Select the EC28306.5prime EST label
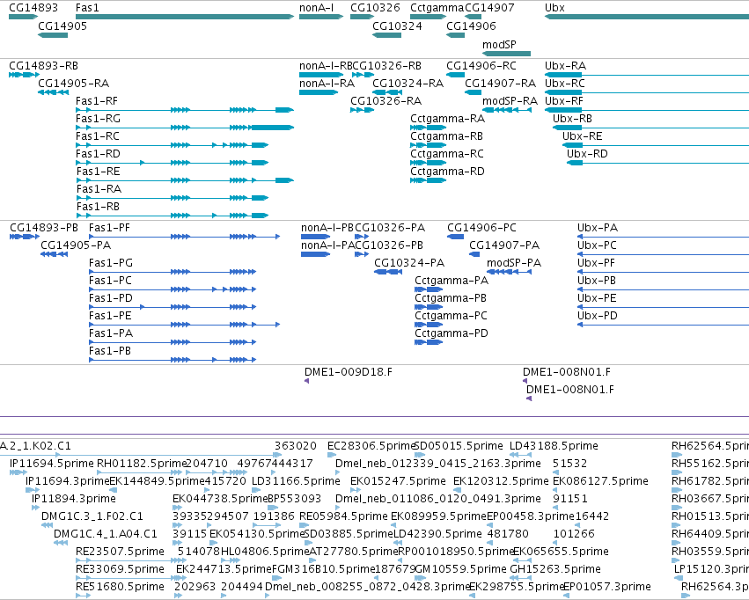This screenshot has width=749, height=600. pyautogui.click(x=371, y=446)
